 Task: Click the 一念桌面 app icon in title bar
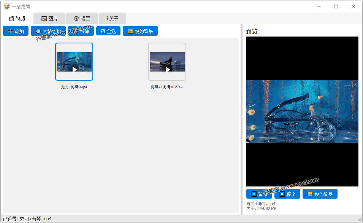[6, 6]
